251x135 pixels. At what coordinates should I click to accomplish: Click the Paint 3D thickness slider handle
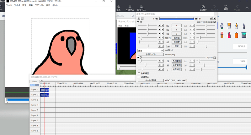point(246,67)
